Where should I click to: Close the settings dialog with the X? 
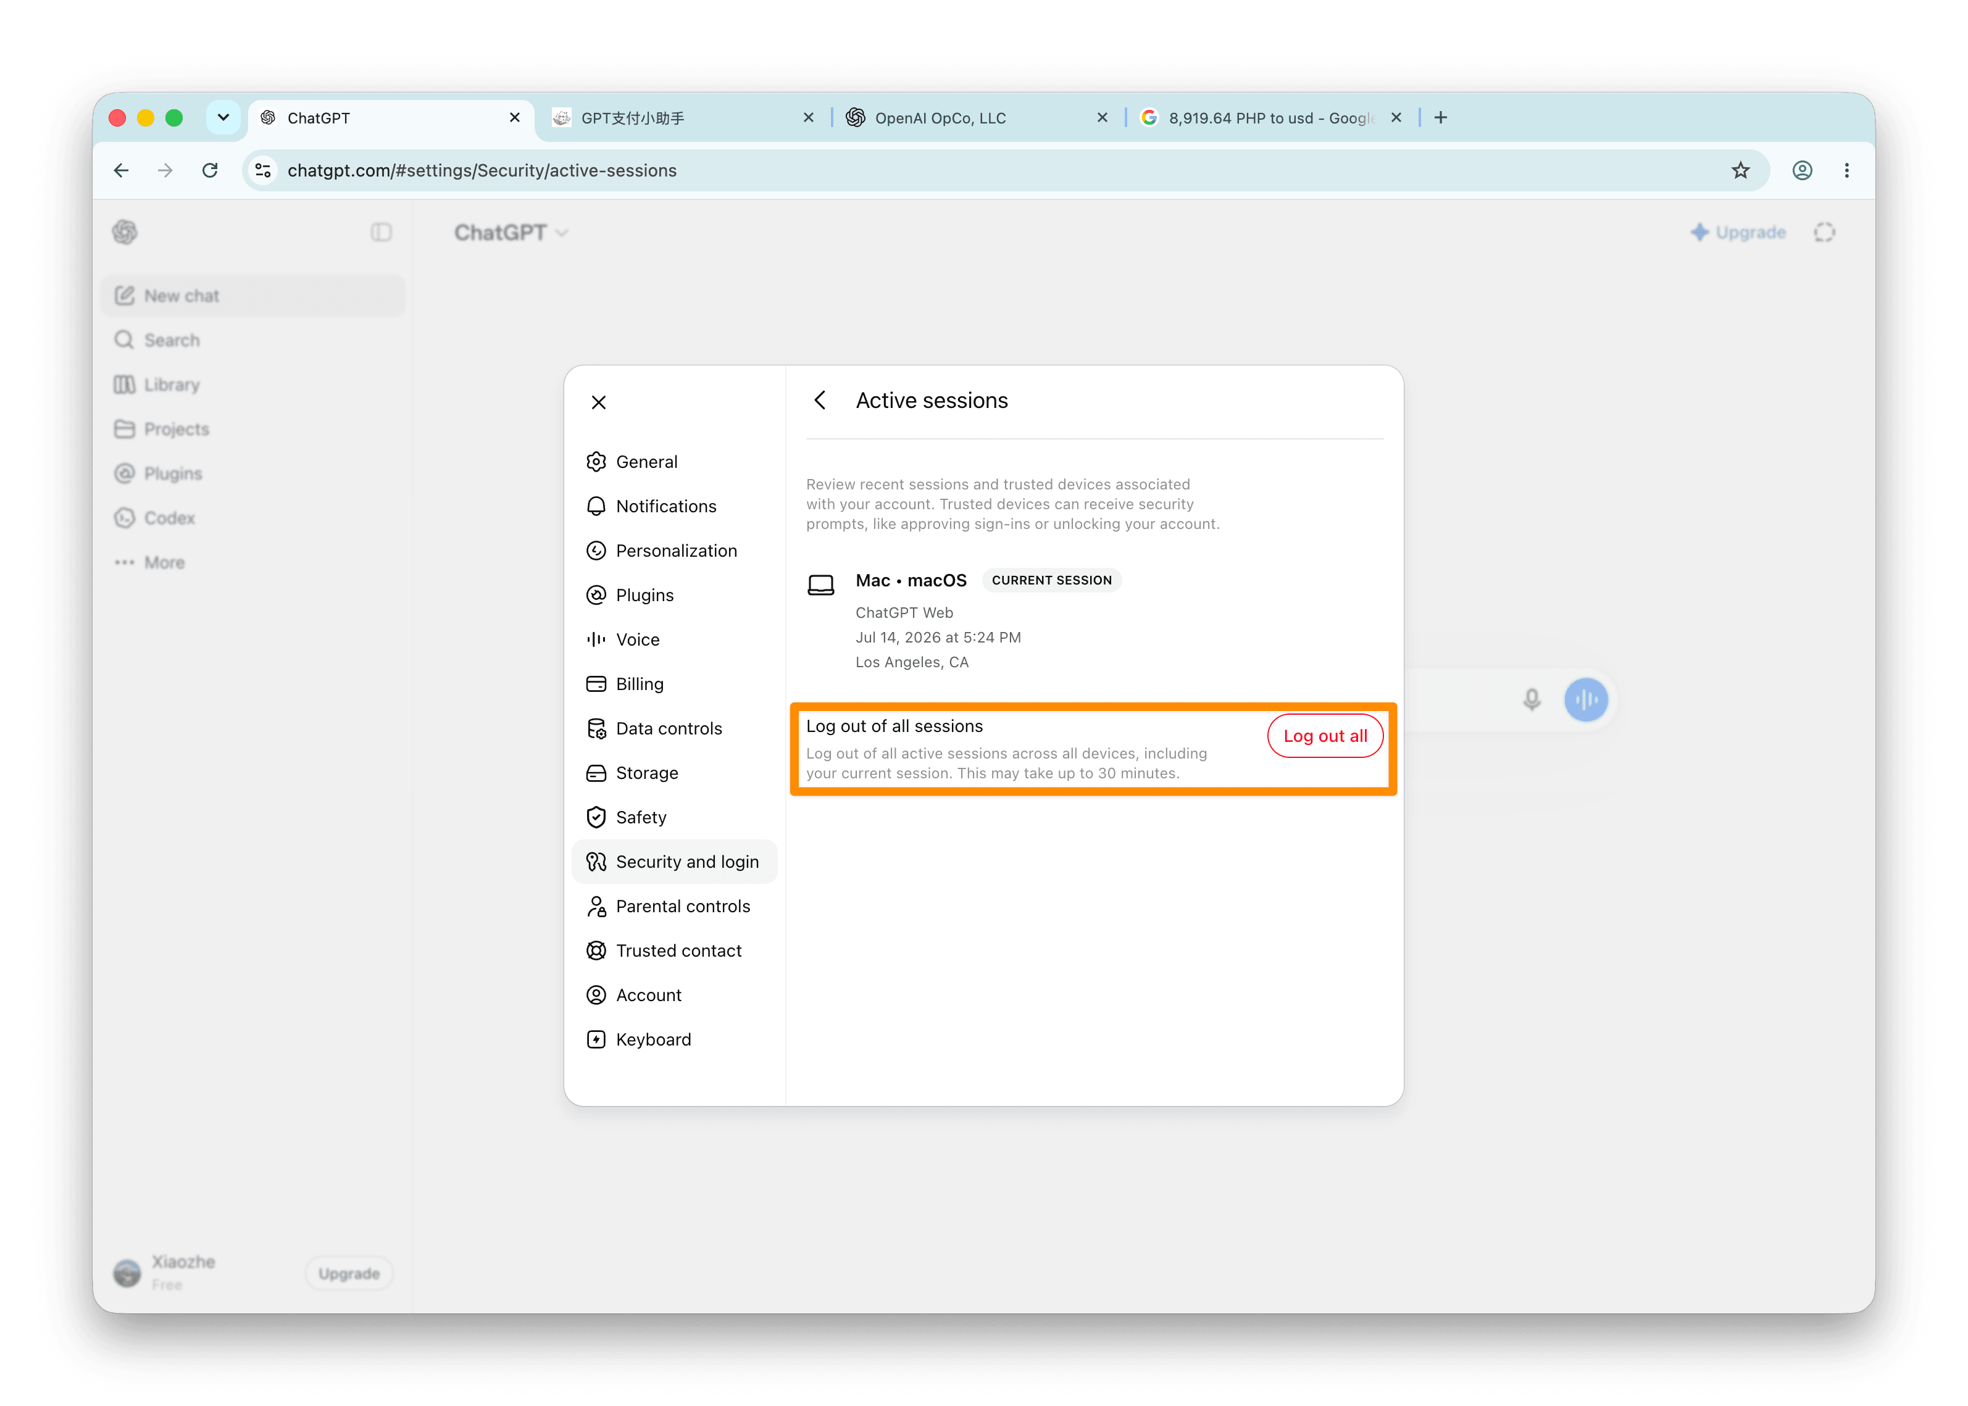click(x=598, y=402)
